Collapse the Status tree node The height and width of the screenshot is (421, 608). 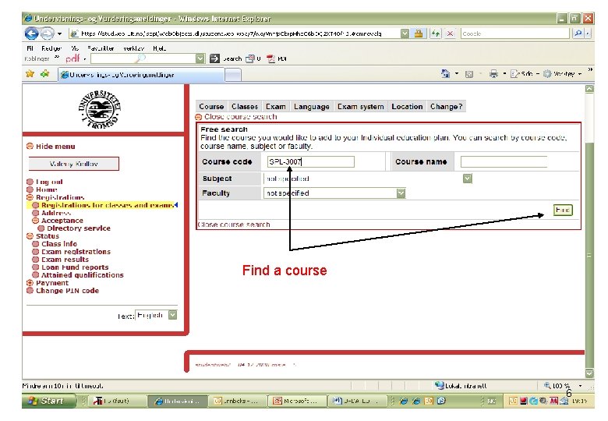[x=30, y=236]
